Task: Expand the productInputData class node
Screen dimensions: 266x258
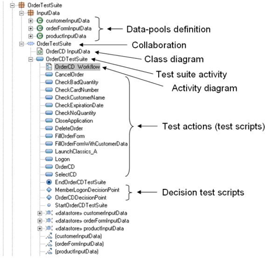Action: [x=31, y=36]
